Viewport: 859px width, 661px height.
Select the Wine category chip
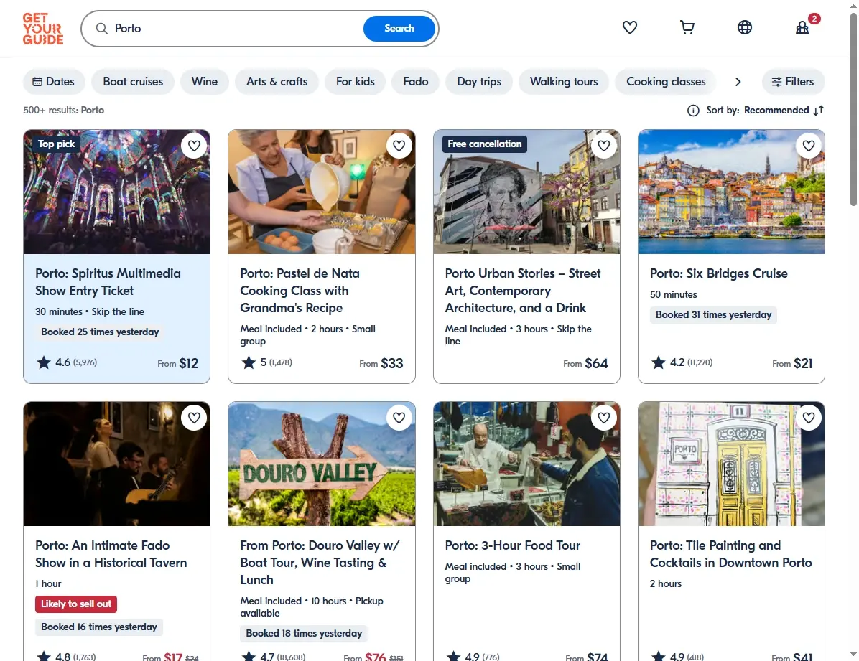[205, 82]
